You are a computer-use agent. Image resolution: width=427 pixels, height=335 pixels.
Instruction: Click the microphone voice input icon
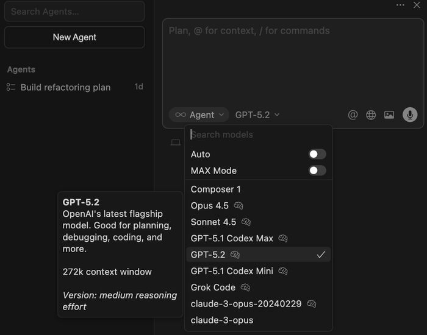pos(410,115)
